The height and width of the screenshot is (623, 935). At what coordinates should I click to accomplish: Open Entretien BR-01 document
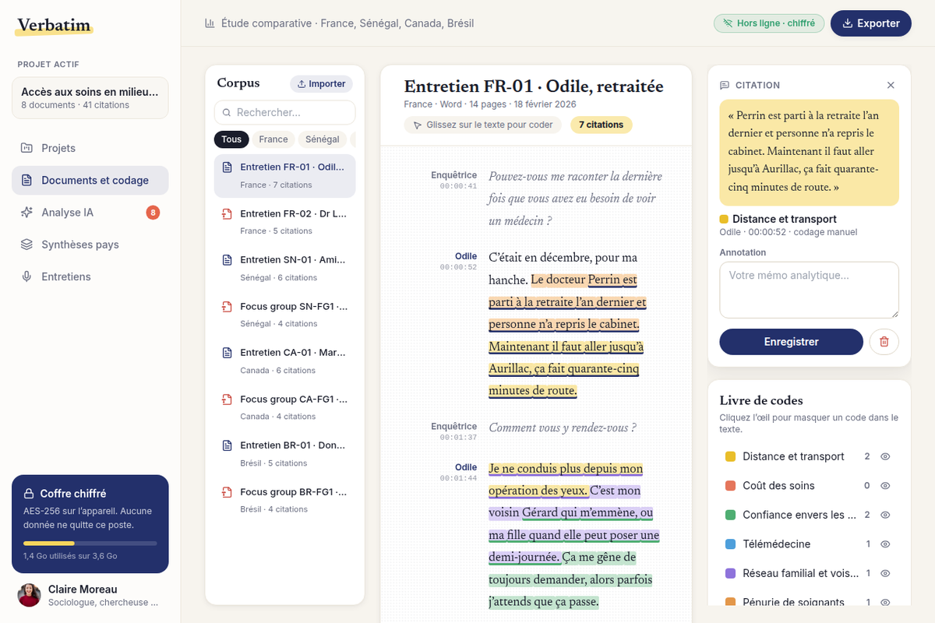pyautogui.click(x=284, y=454)
